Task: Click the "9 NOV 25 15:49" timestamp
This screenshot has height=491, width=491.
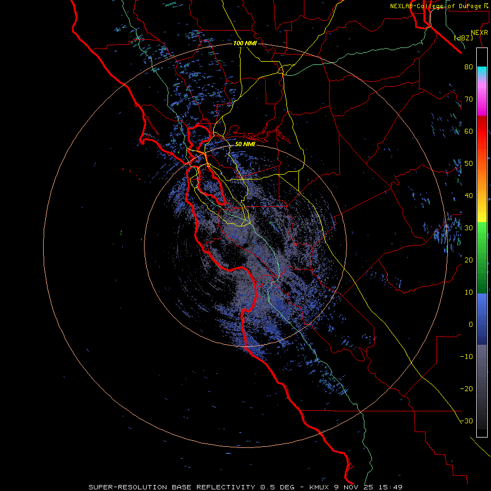Action: pyautogui.click(x=367, y=487)
